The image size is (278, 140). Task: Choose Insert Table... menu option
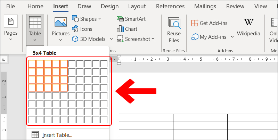[x=57, y=135]
